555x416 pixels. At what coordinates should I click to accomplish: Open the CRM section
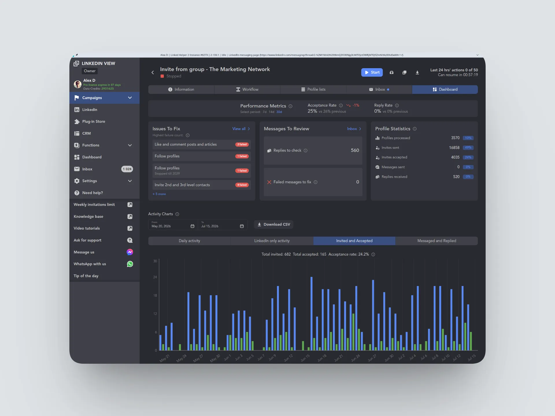(104, 133)
